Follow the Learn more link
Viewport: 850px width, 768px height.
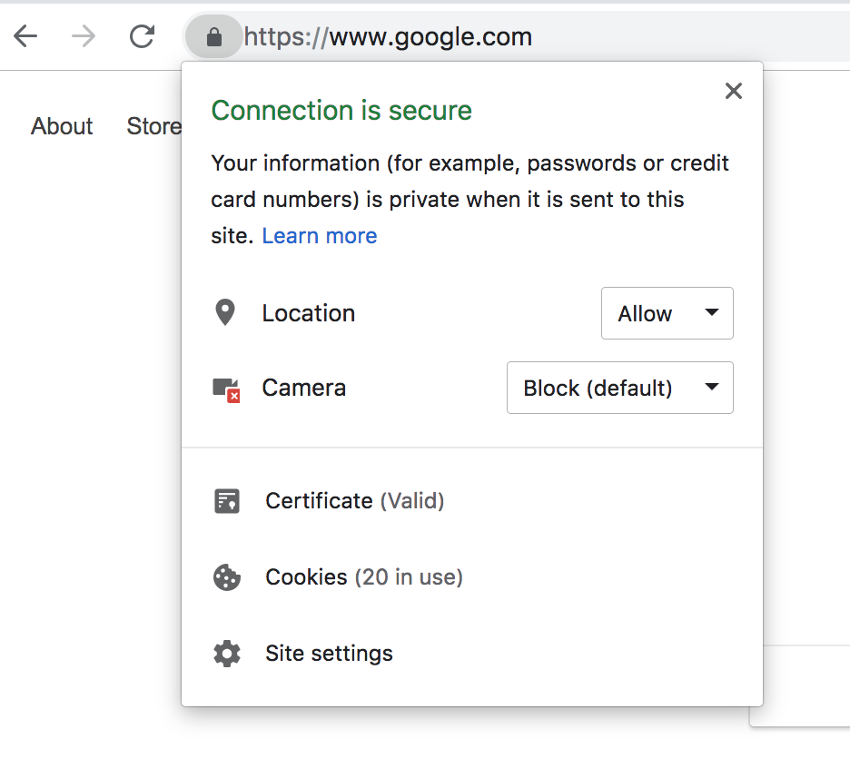tap(319, 236)
